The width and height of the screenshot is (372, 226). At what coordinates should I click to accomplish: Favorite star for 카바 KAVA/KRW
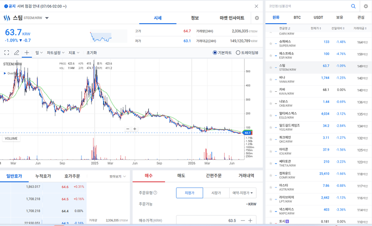(x=271, y=91)
